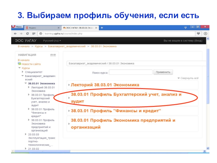Close the Яндекс tab

point(59,28)
